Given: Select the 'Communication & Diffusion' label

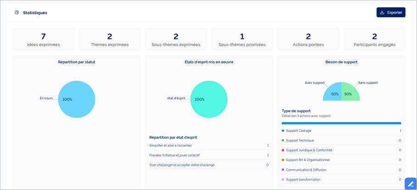Looking at the screenshot, I should [x=306, y=170].
